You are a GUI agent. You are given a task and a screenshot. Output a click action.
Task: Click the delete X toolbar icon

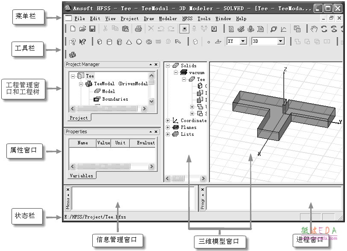pos(151,28)
